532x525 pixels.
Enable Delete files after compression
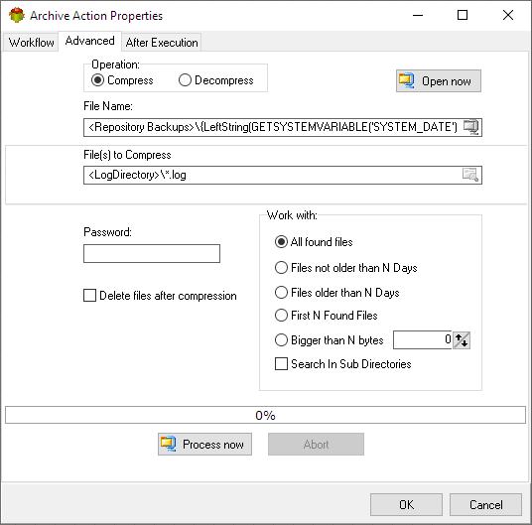coord(160,296)
